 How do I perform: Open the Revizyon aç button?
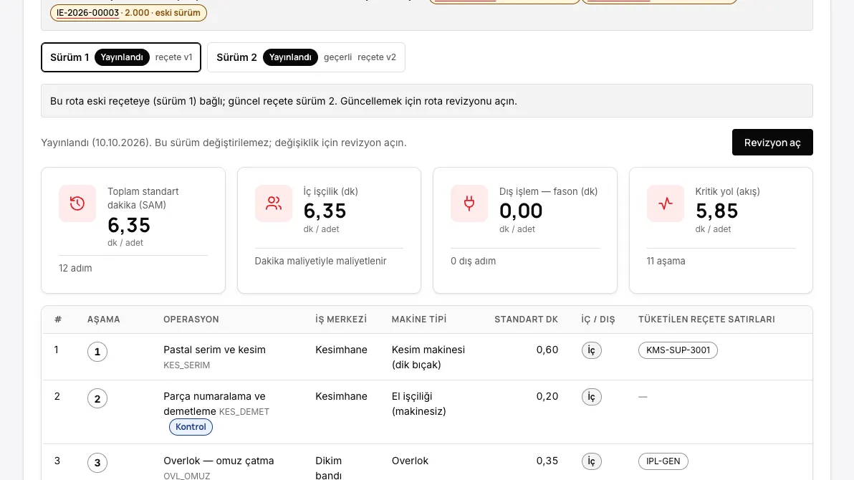[x=772, y=142]
